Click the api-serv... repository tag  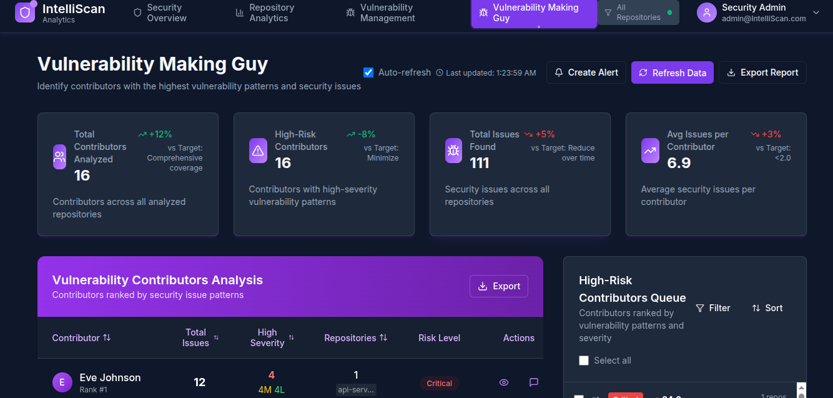click(356, 390)
